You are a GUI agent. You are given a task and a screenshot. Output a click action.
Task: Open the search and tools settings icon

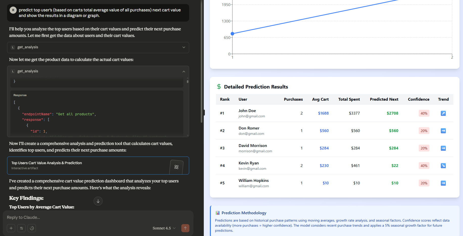click(21, 228)
